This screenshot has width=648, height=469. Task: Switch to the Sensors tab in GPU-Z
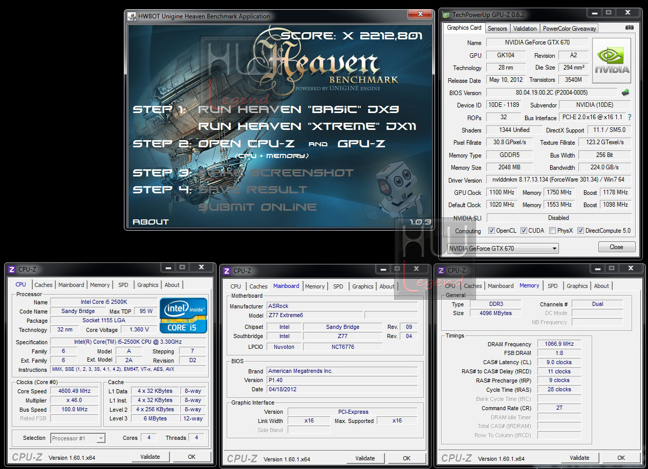(x=497, y=29)
